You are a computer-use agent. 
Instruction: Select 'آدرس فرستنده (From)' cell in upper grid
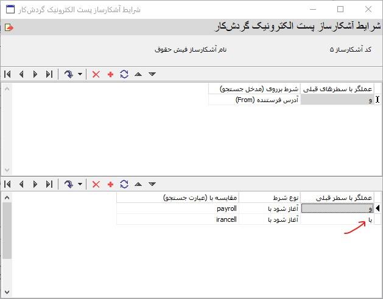[255, 100]
